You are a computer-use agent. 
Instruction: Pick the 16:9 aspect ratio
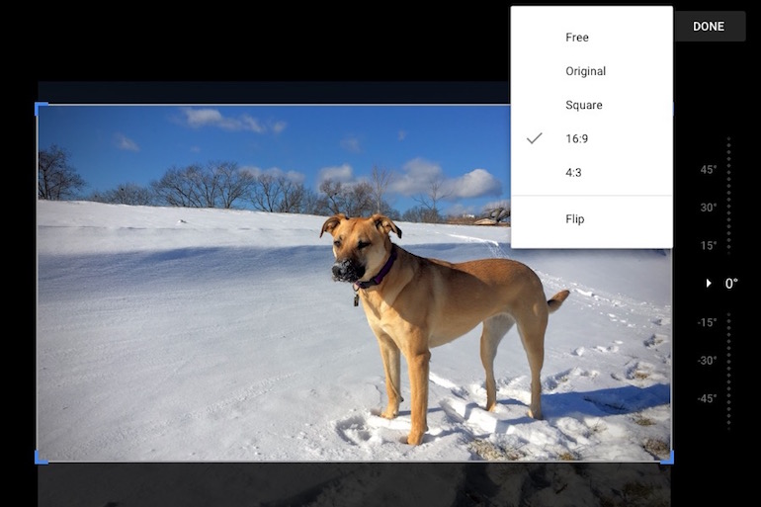coord(577,138)
